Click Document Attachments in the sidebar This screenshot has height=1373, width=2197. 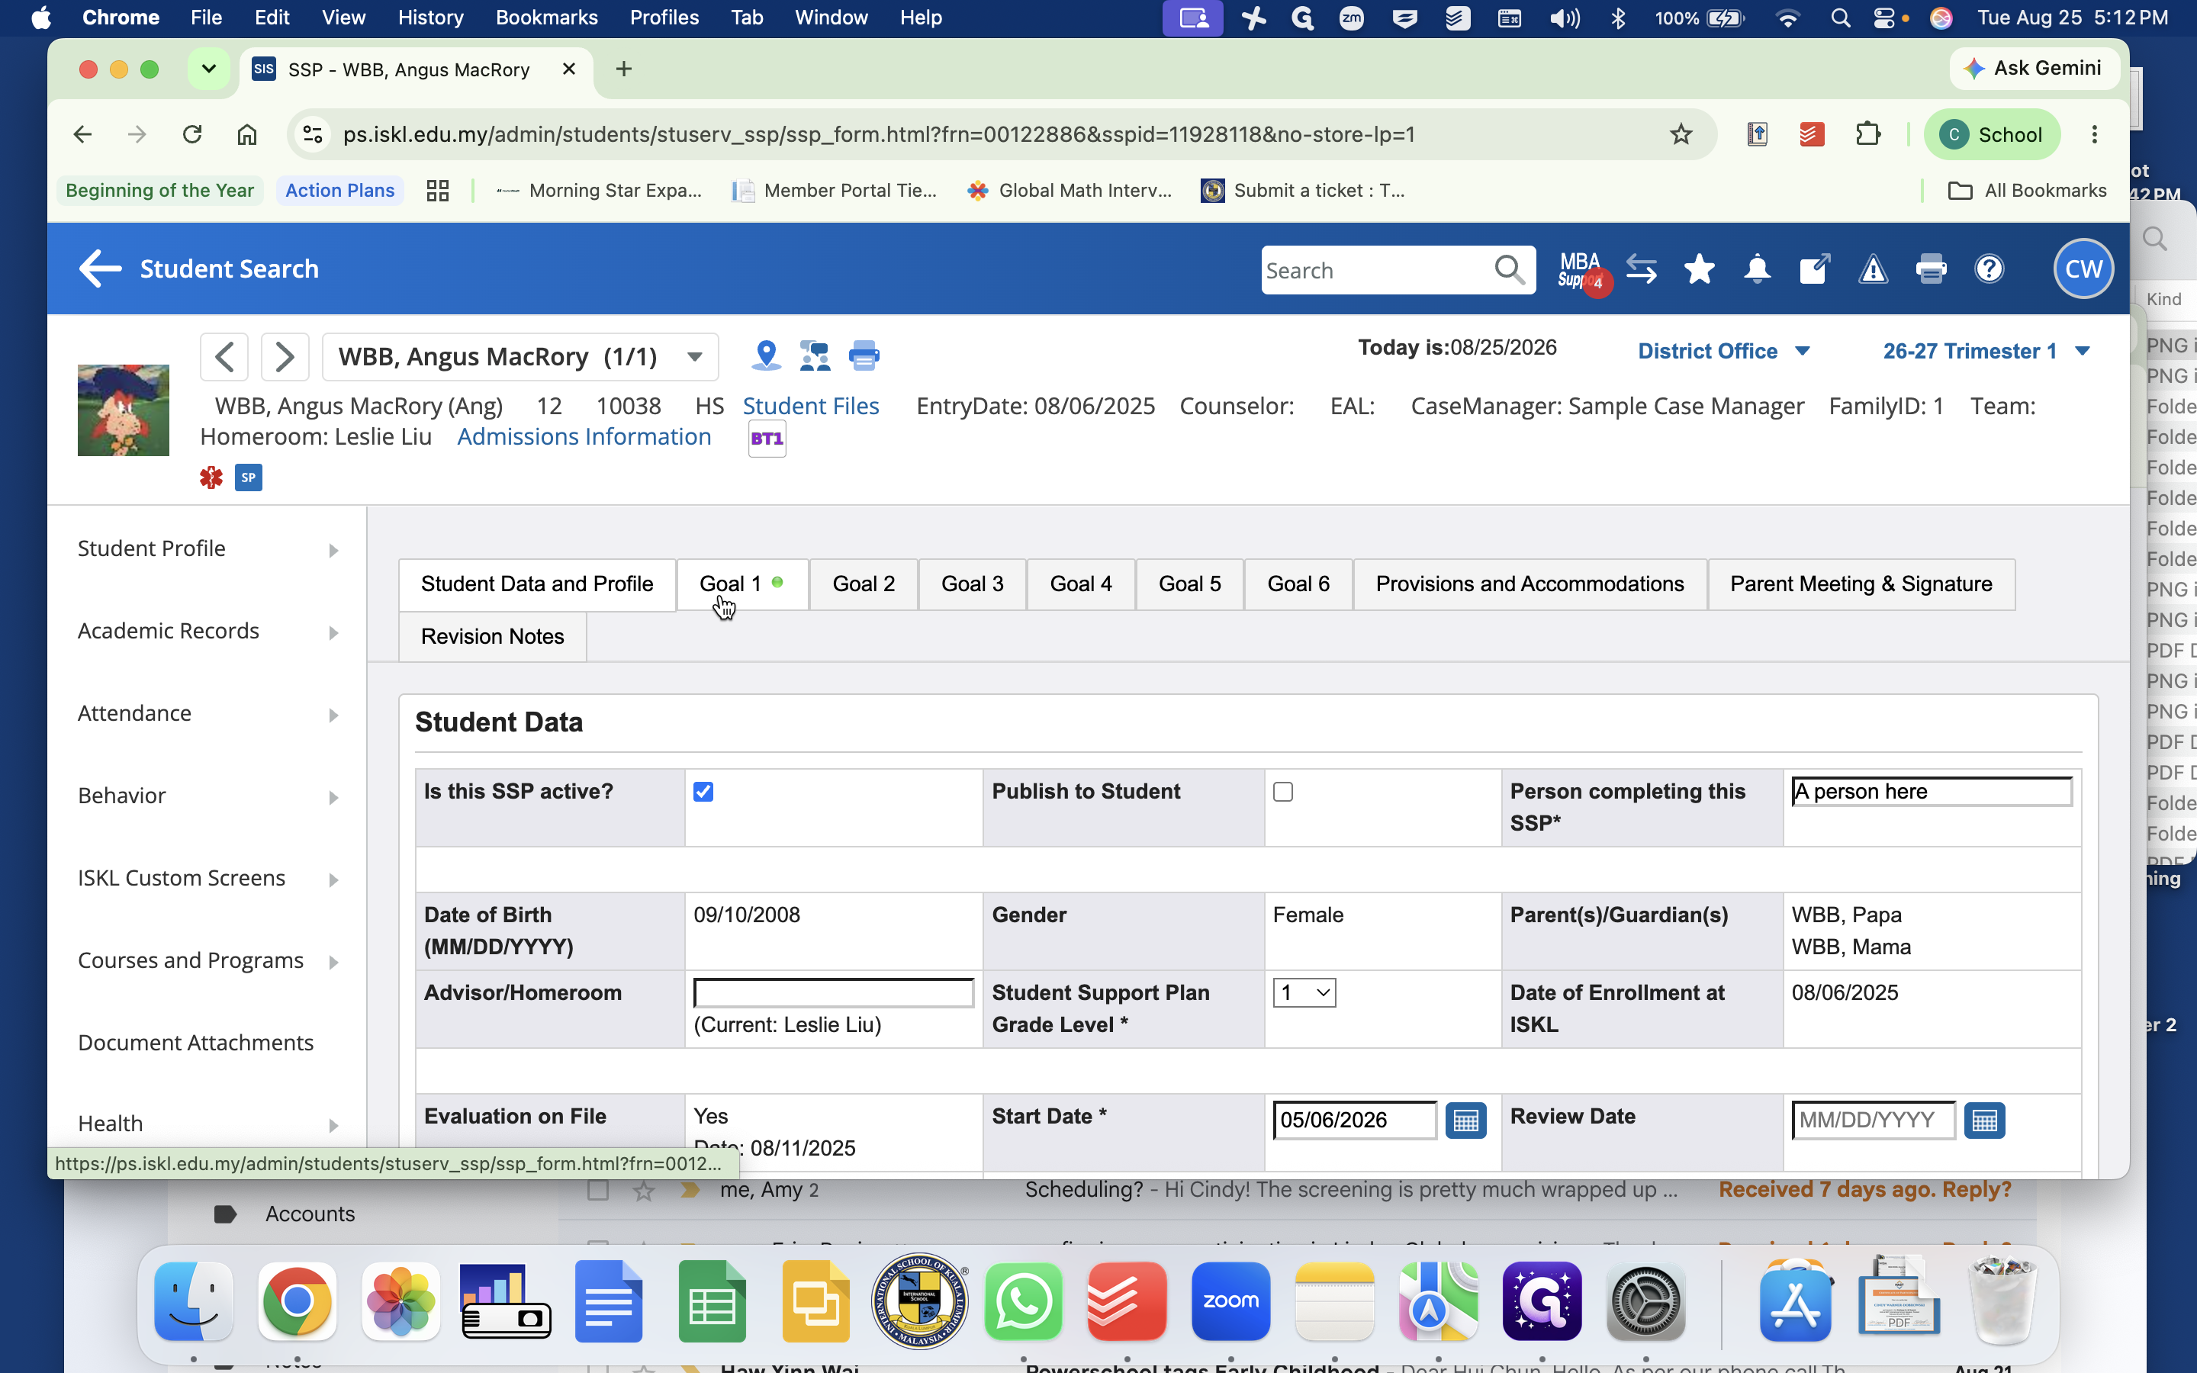coord(195,1043)
